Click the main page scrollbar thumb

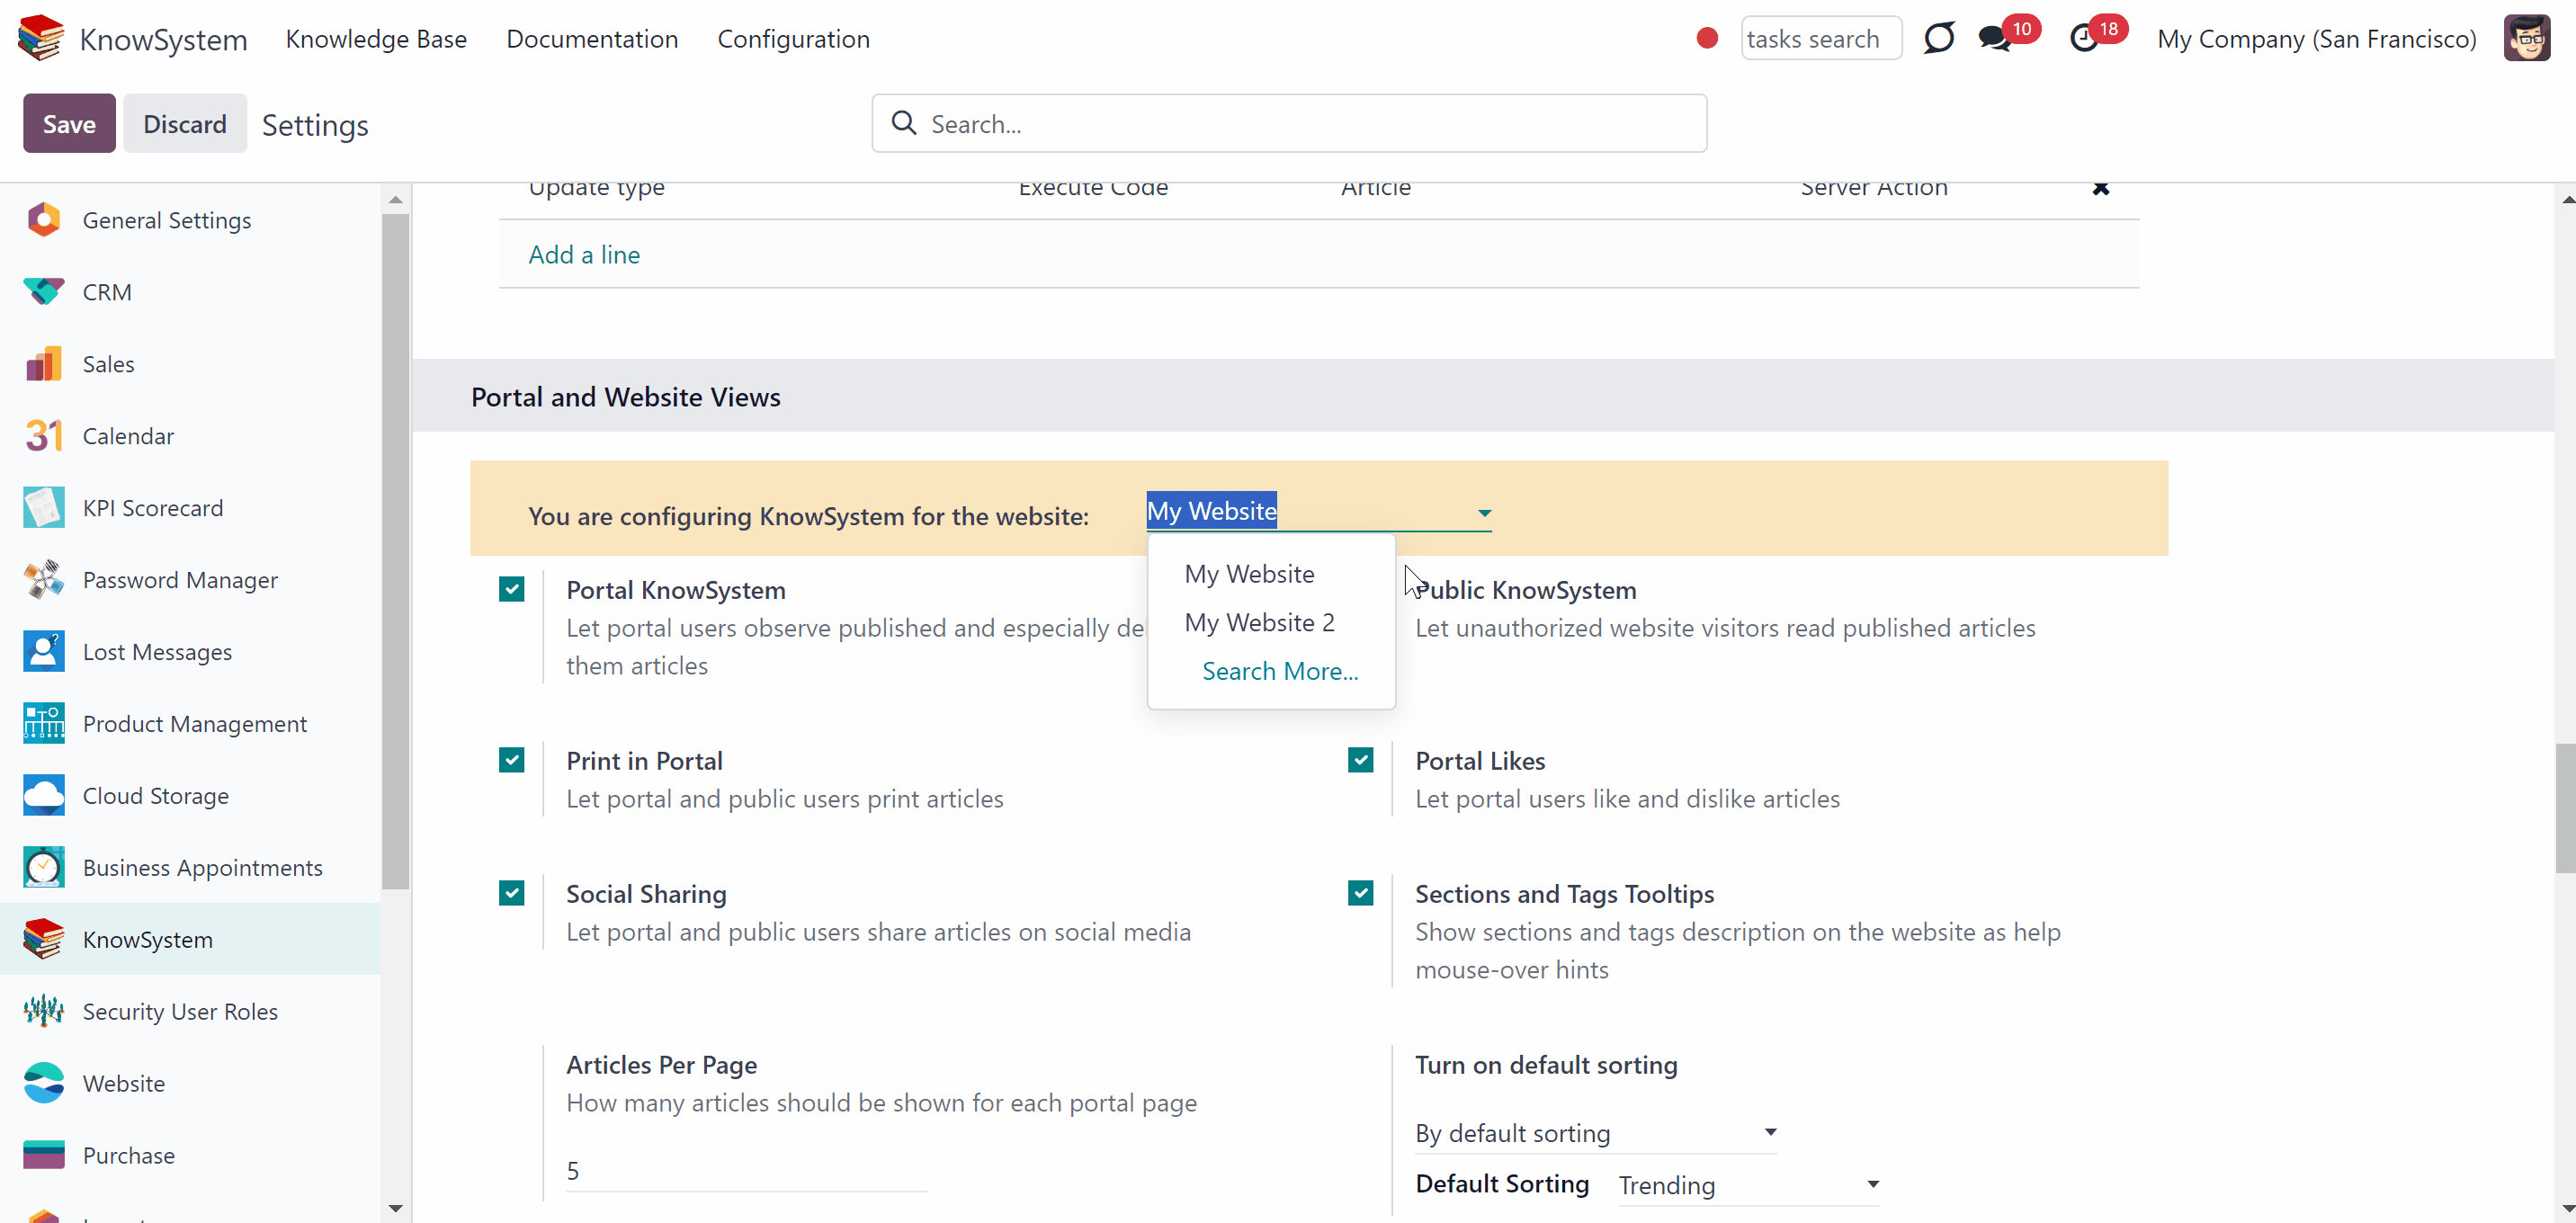point(2566,808)
